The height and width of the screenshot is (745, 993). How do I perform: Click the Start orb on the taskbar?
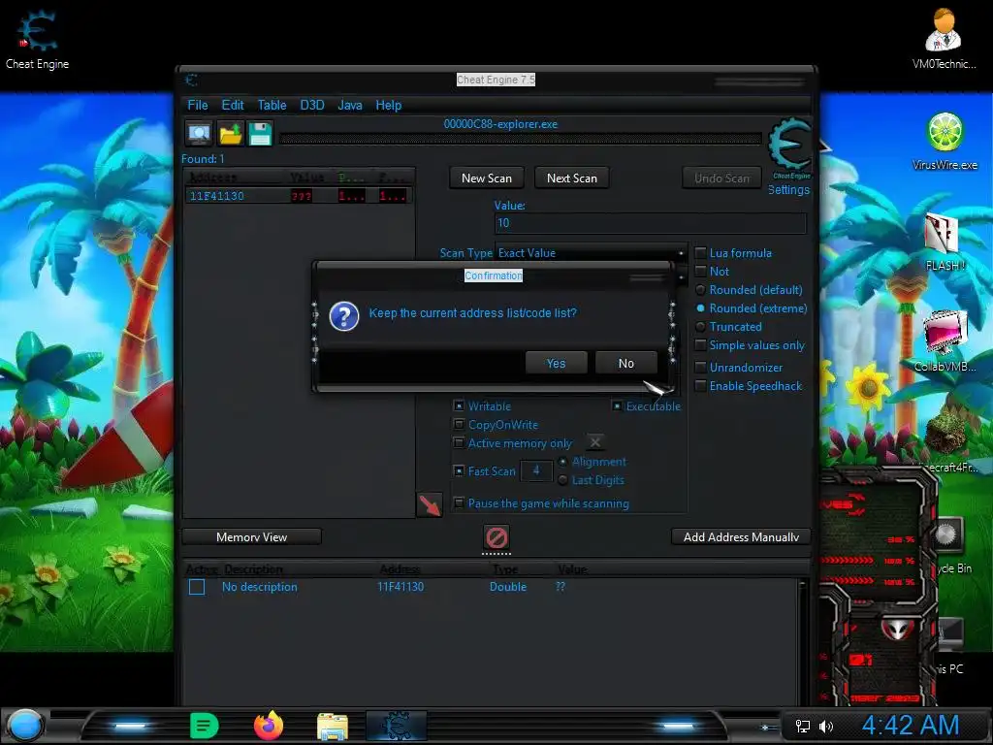point(25,726)
